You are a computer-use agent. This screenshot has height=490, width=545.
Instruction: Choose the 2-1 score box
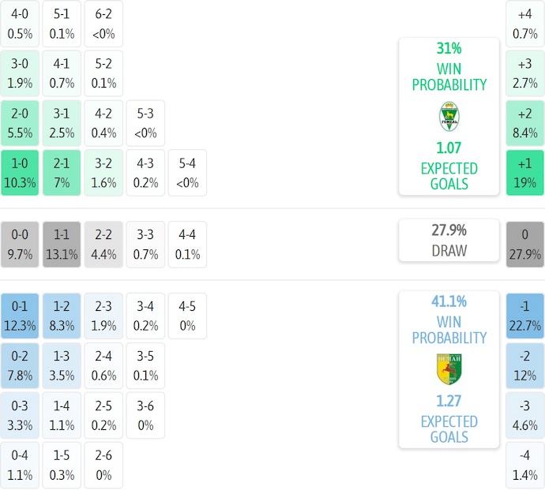pyautogui.click(x=62, y=174)
